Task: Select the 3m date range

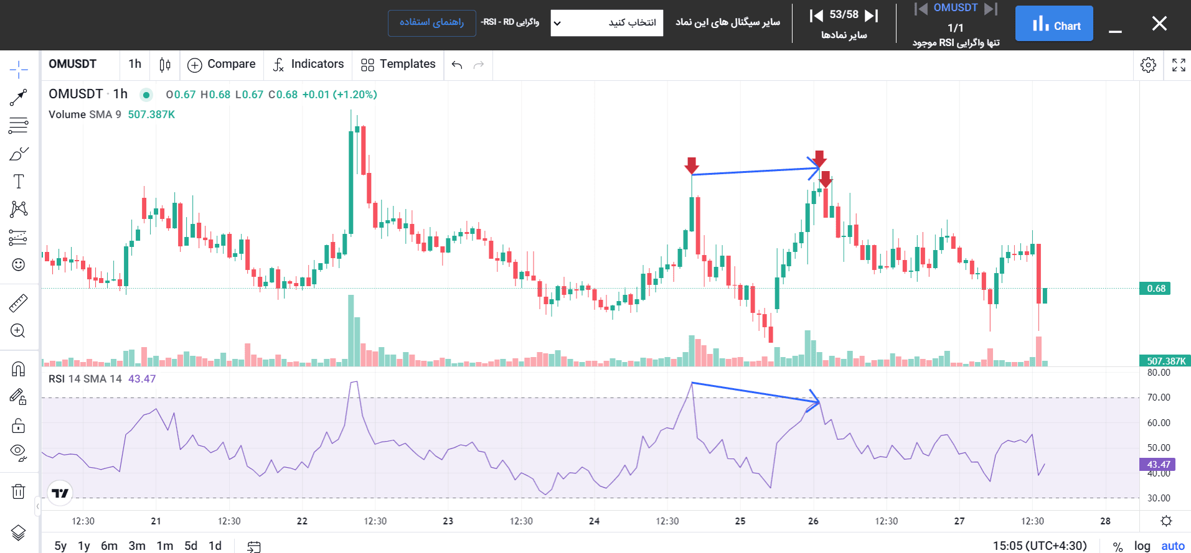Action: click(137, 546)
